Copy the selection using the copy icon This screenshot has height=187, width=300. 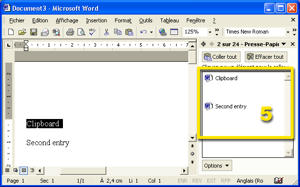point(118,32)
